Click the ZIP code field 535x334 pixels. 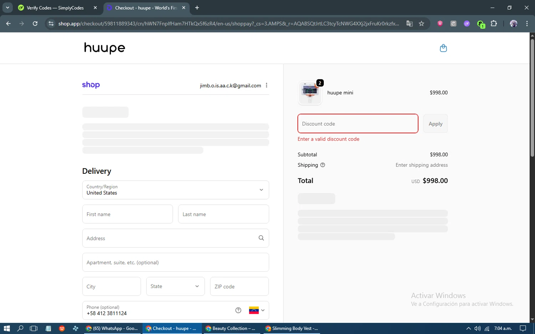pyautogui.click(x=239, y=286)
